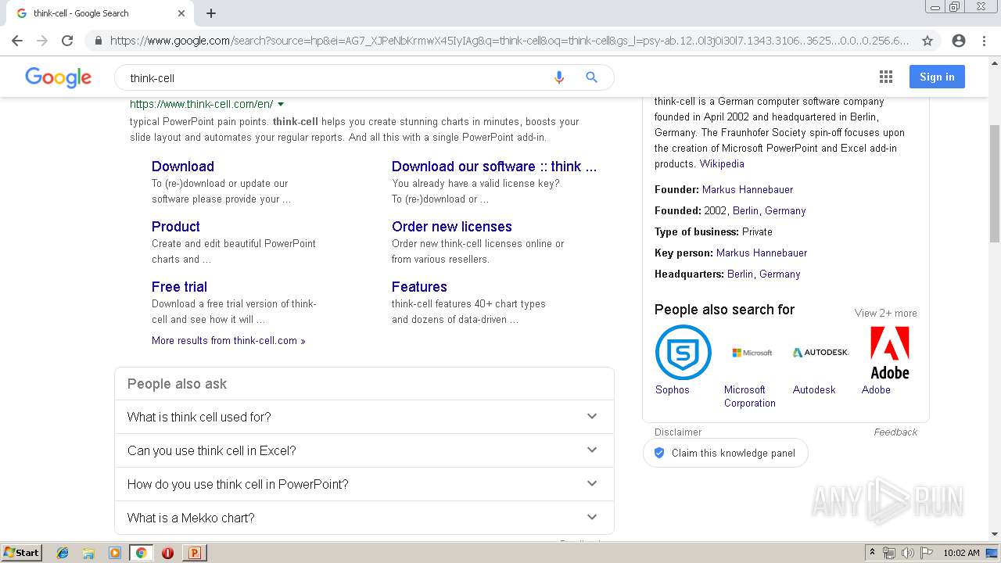Image resolution: width=1001 pixels, height=563 pixels.
Task: Click the Microsoft logo thumbnail
Action: [x=752, y=353]
